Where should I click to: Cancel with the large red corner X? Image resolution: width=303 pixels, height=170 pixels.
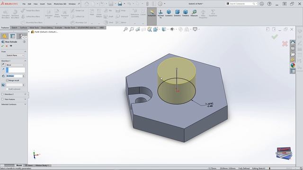[285, 44]
